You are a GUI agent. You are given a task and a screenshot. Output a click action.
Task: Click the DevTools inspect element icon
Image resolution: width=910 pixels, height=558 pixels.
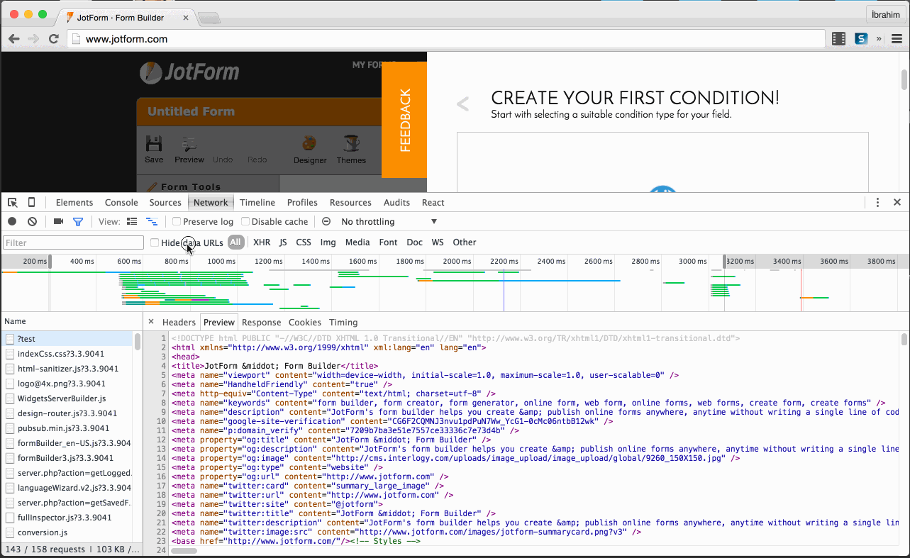point(13,202)
